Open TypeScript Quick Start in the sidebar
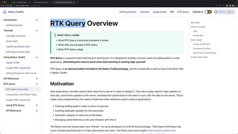This screenshot has width=238, height=134. pos(18,47)
